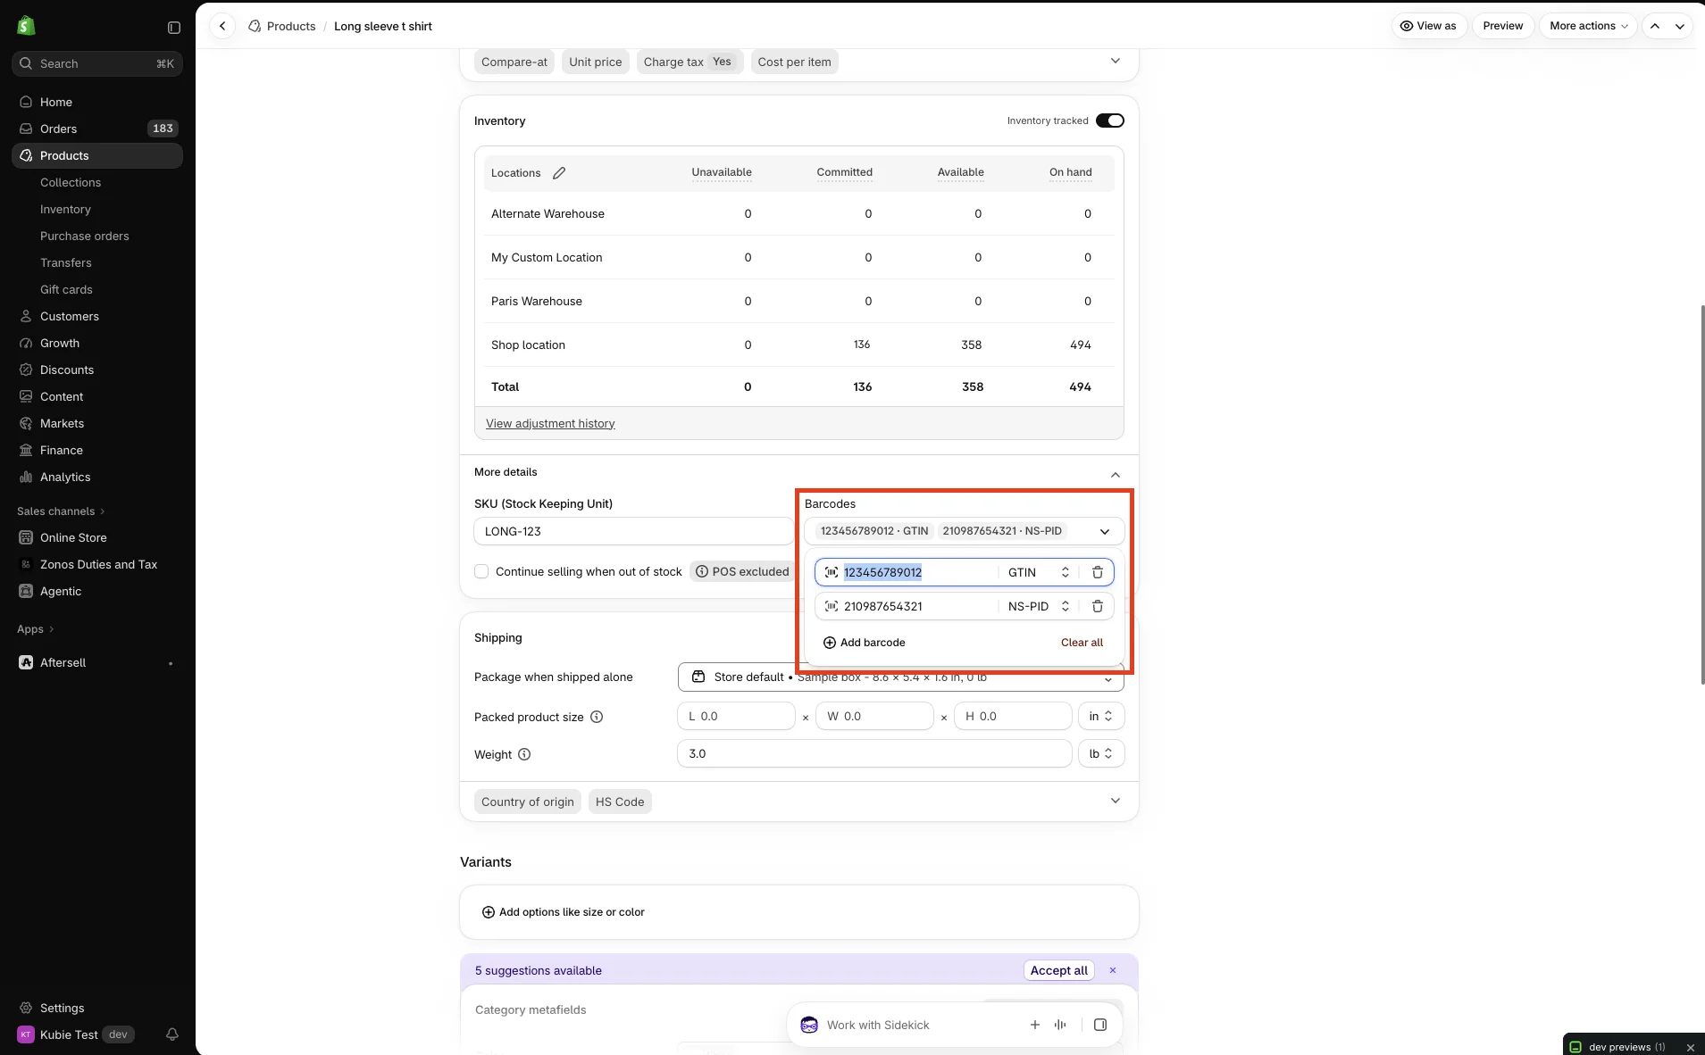Open the Barcodes dropdown
Image resolution: width=1705 pixels, height=1055 pixels.
[x=964, y=531]
